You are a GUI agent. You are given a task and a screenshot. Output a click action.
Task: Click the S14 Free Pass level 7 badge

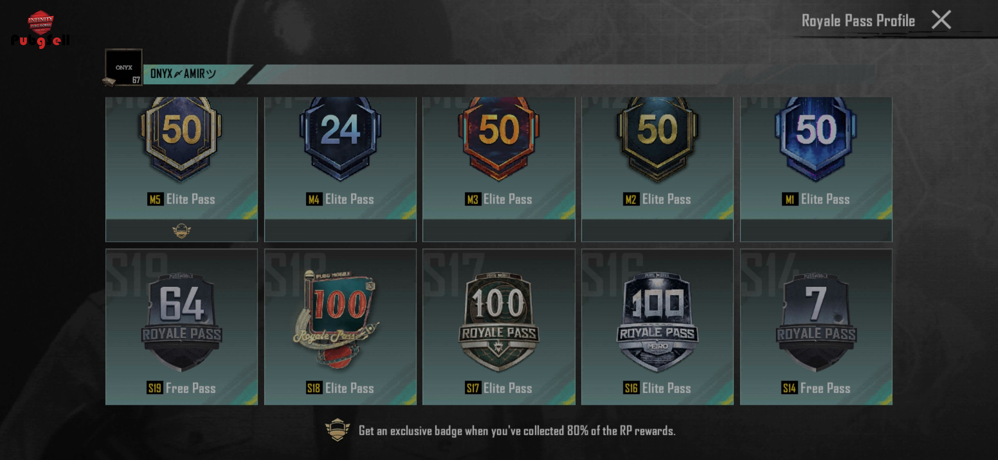(x=816, y=322)
